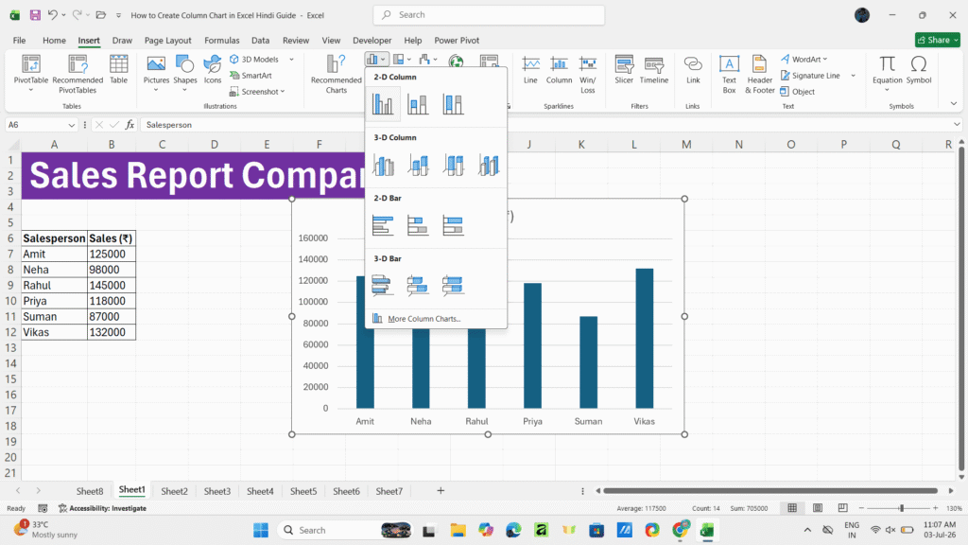Insert an Object from Text group
968x545 pixels.
[x=797, y=92]
